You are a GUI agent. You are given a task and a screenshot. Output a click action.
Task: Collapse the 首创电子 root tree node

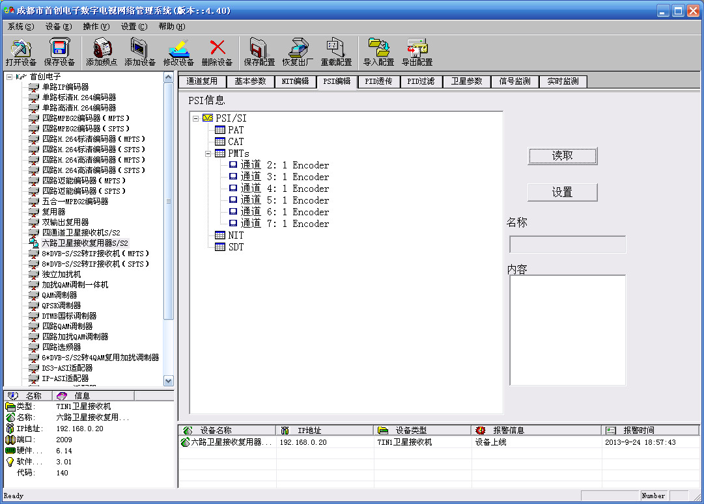click(9, 77)
